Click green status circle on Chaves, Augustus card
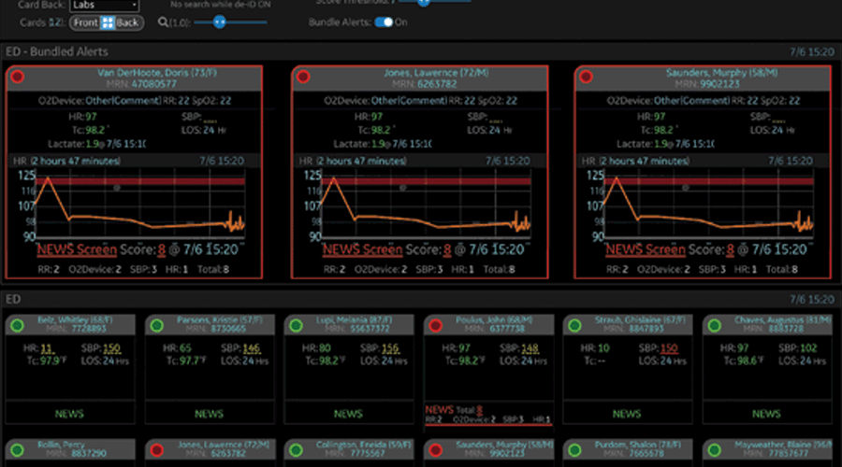The height and width of the screenshot is (467, 842). [x=714, y=325]
